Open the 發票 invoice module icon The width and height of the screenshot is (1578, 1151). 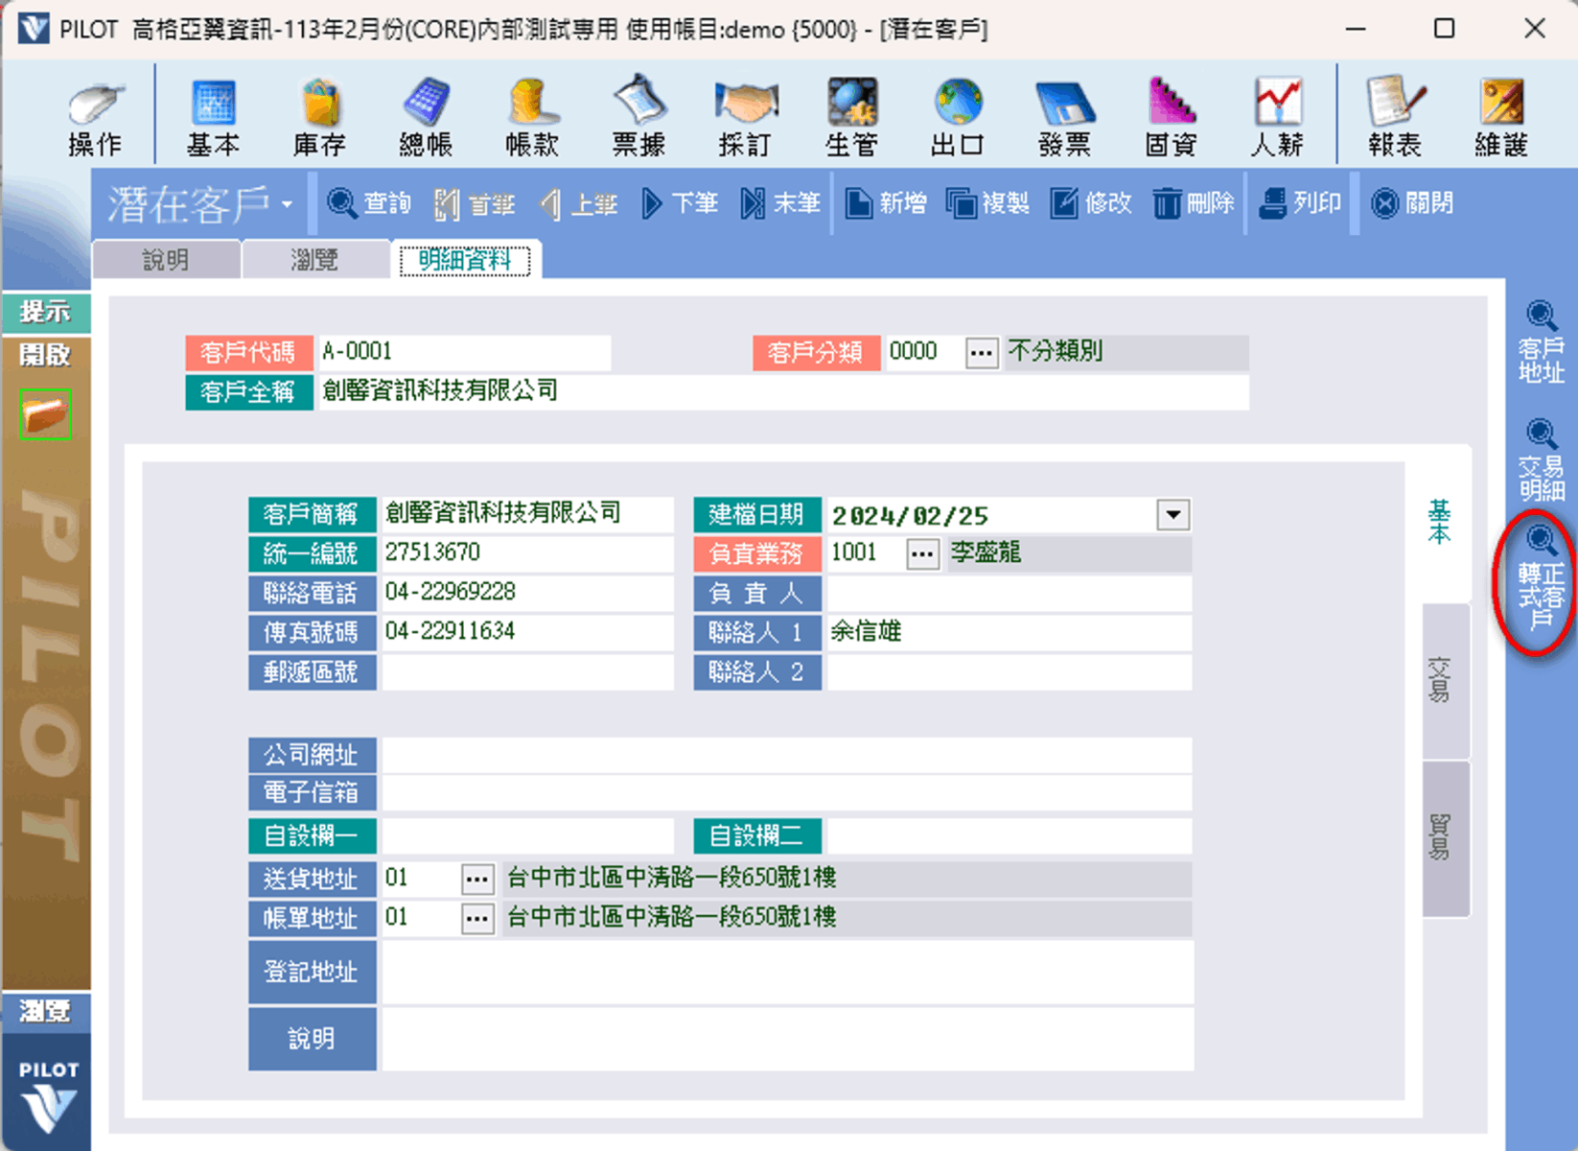pyautogui.click(x=1064, y=116)
